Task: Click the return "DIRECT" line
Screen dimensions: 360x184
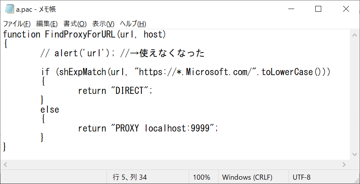Action: 115,91
